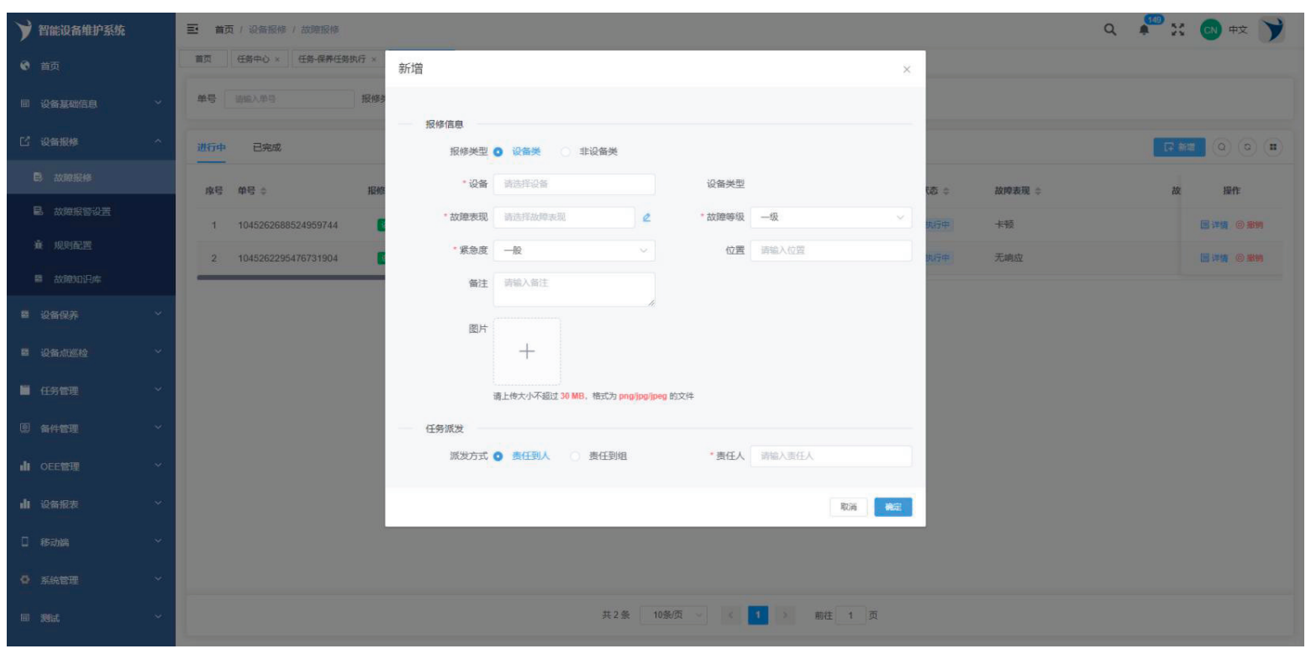Click the sidebar collapse hamburger icon
Image resolution: width=1311 pixels, height=654 pixels.
coord(192,30)
